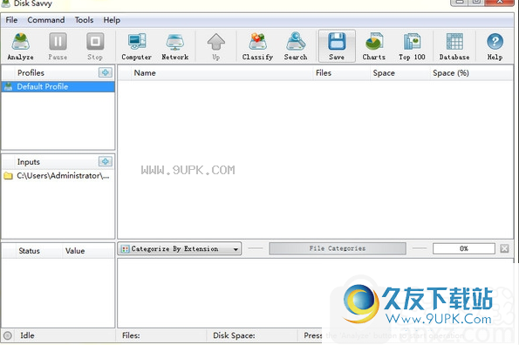Show the Top 100 files icon
The width and height of the screenshot is (519, 345).
(x=412, y=42)
